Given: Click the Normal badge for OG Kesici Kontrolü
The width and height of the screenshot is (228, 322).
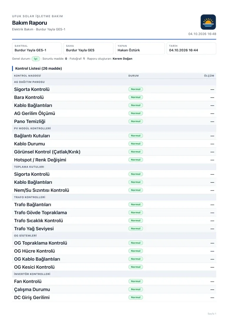Looking at the screenshot, I should pyautogui.click(x=136, y=267).
